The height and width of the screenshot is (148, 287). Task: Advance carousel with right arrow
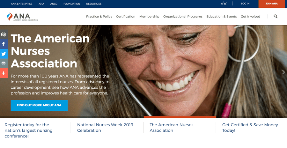tap(283, 72)
